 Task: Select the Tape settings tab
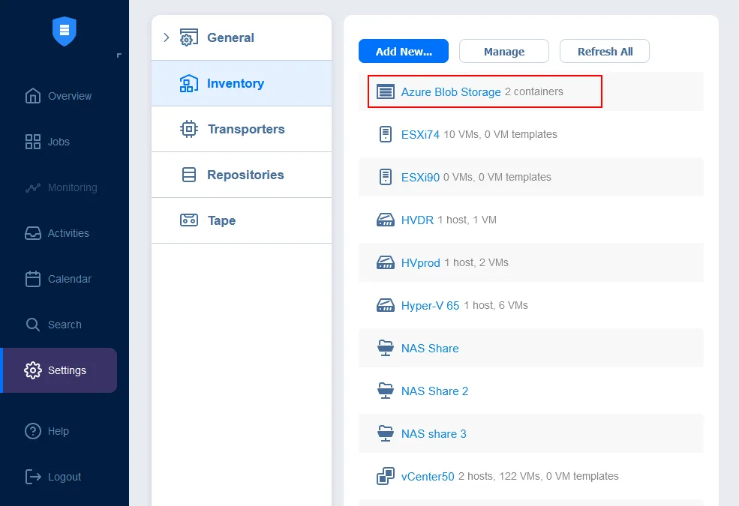coord(221,220)
